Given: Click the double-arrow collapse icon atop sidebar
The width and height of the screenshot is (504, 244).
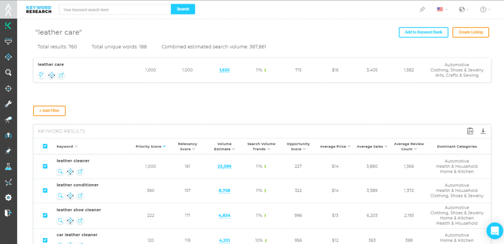Looking at the screenshot, I should [x=8, y=10].
